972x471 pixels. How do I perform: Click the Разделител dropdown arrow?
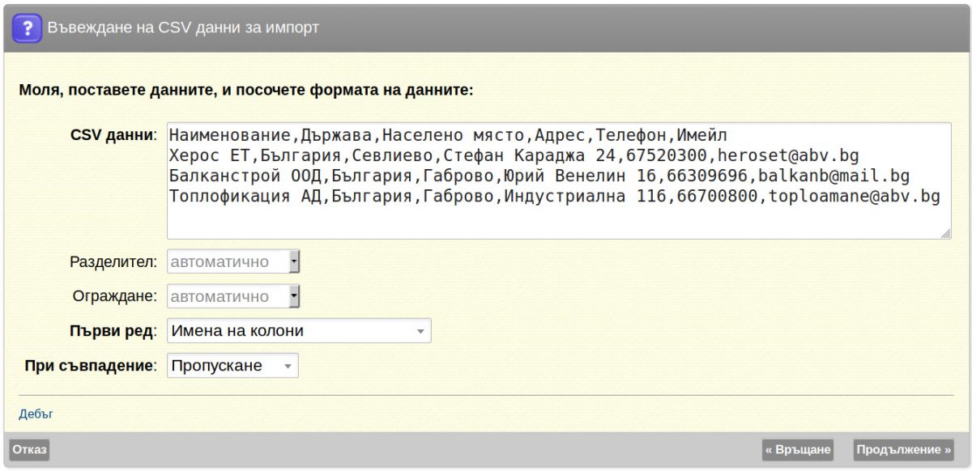[x=294, y=262]
